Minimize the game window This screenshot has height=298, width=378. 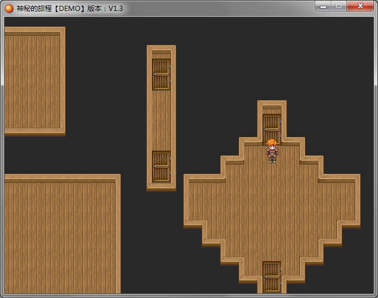point(323,6)
